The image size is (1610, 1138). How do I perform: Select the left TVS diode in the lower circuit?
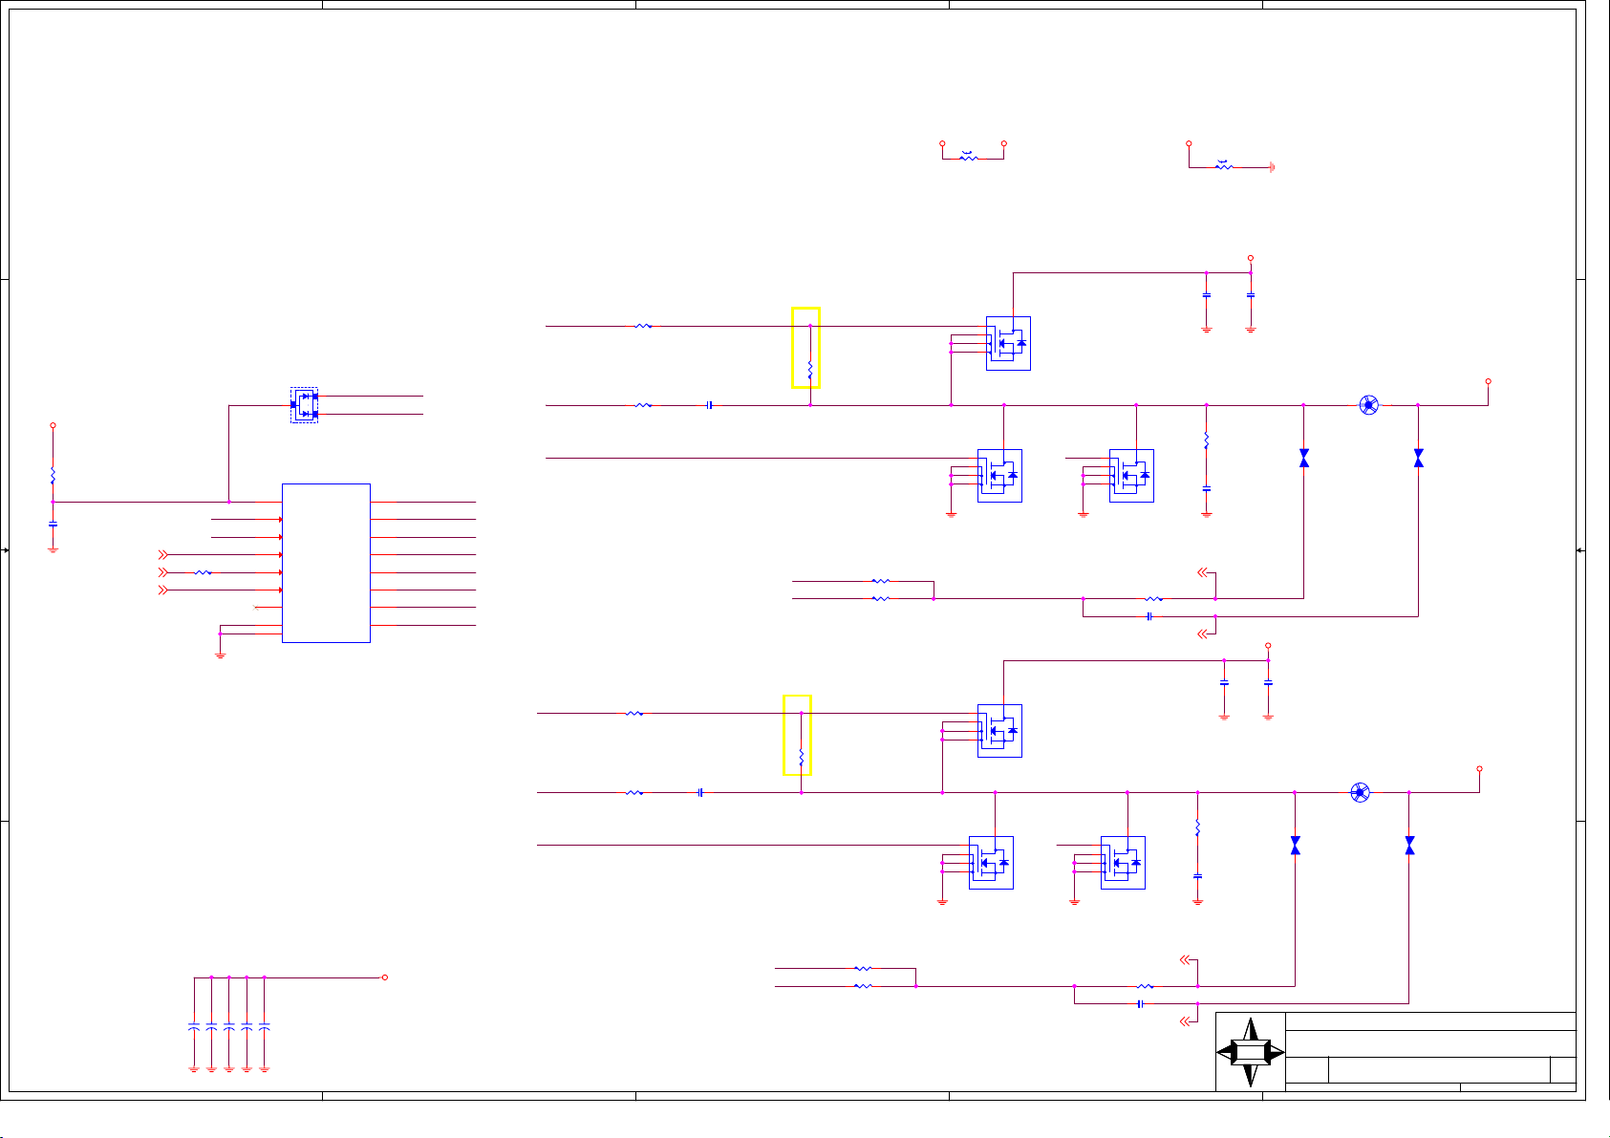coord(1295,846)
